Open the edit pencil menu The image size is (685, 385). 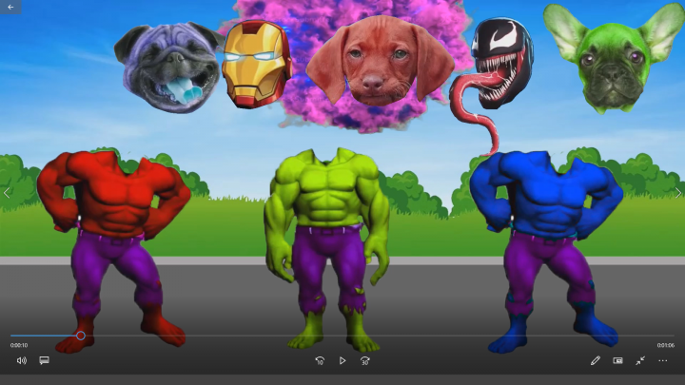(595, 360)
